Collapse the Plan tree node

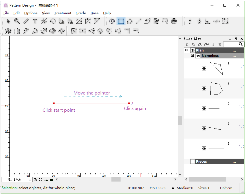point(187,50)
